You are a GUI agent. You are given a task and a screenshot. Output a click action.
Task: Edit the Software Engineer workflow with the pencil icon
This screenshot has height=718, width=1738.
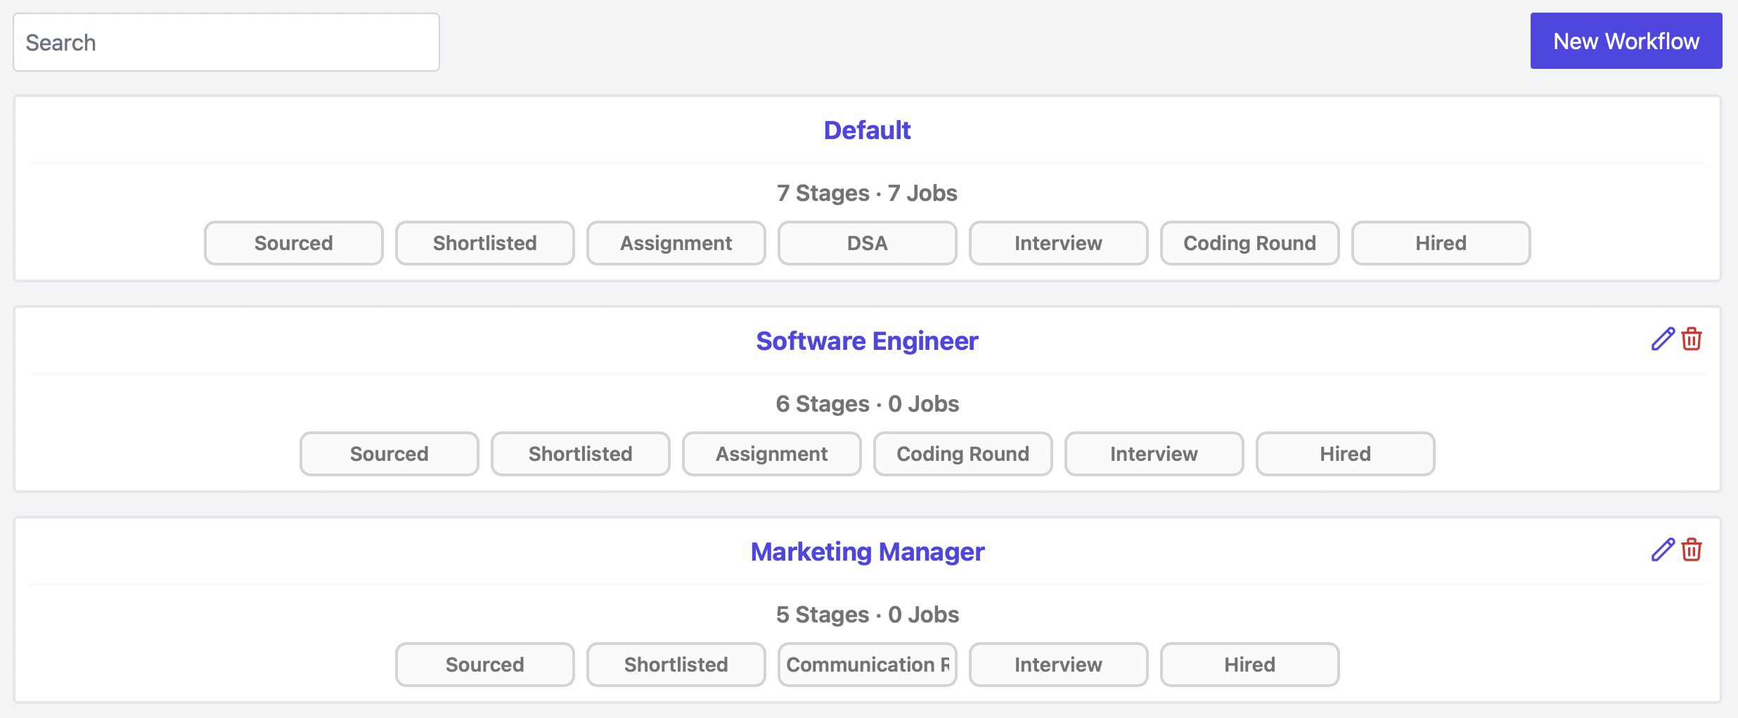click(1663, 339)
